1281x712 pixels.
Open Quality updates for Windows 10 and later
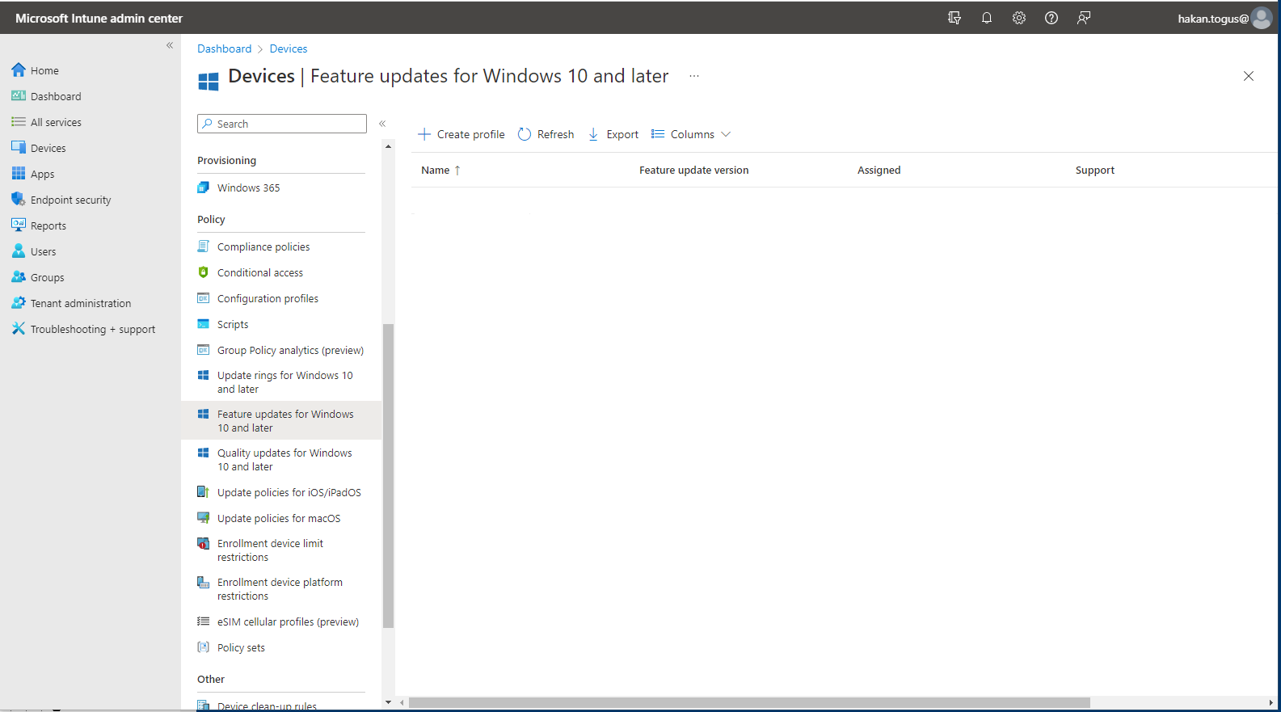281,459
